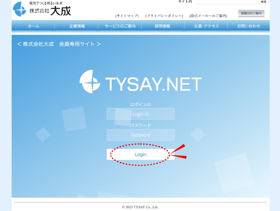280x211 pixels.
Task: Click the パスワード label text
Action: coord(140,126)
